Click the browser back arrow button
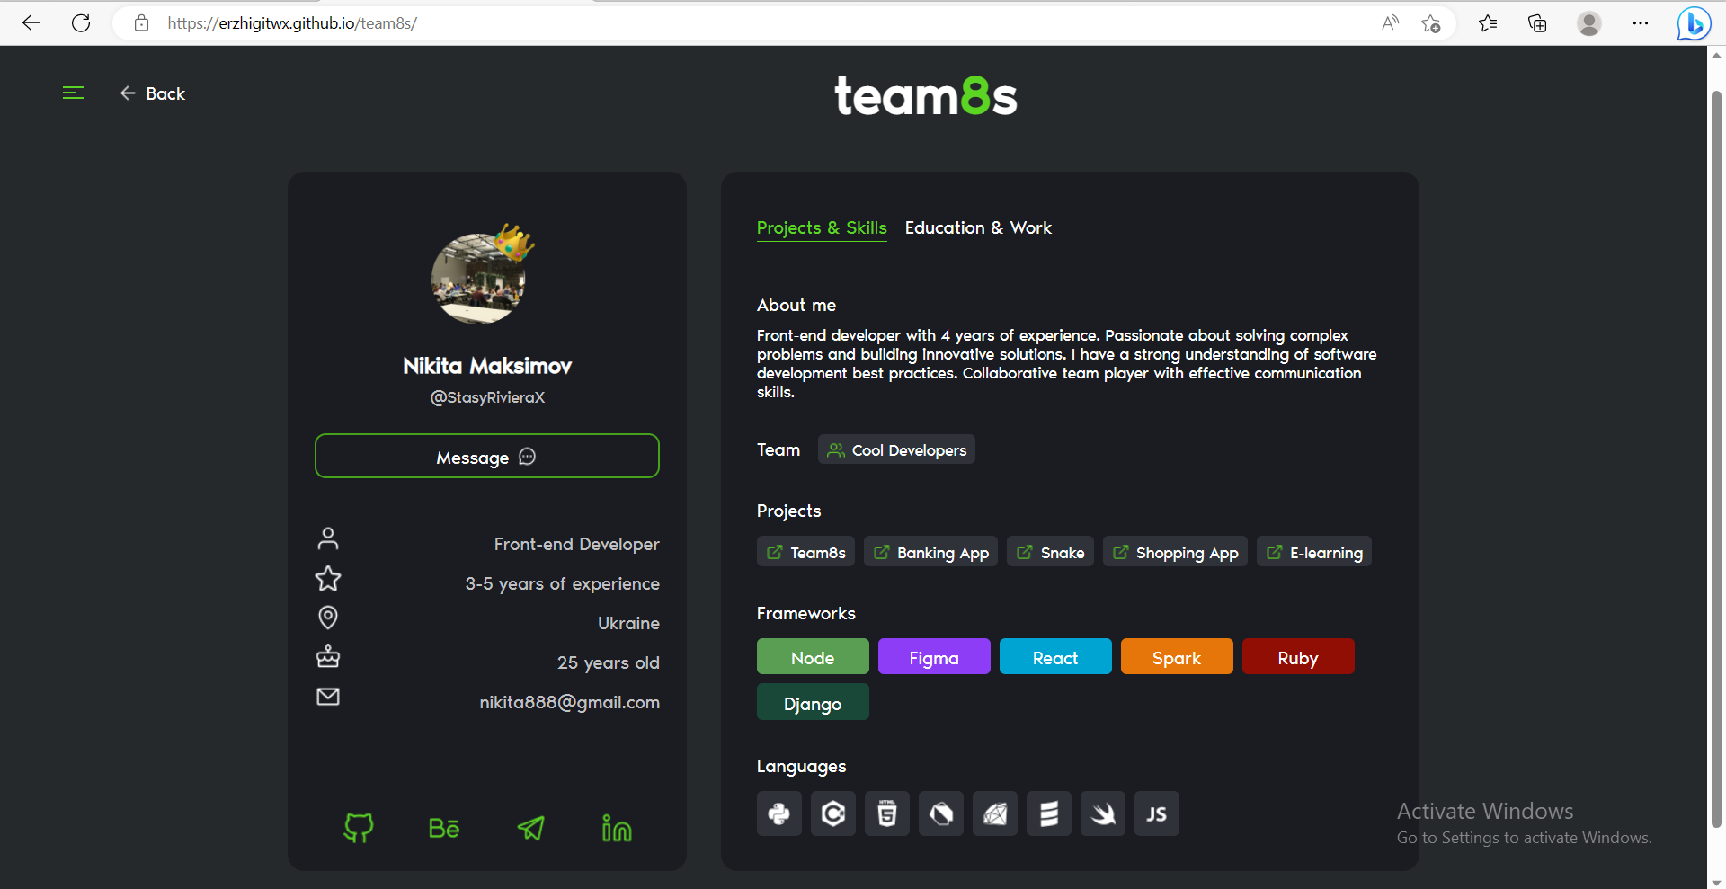The image size is (1726, 889). [x=31, y=23]
